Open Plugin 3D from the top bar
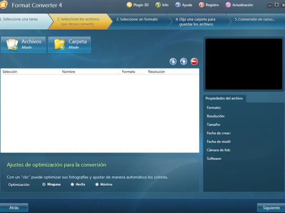Image resolution: width=285 pixels, height=213 pixels. tap(138, 5)
